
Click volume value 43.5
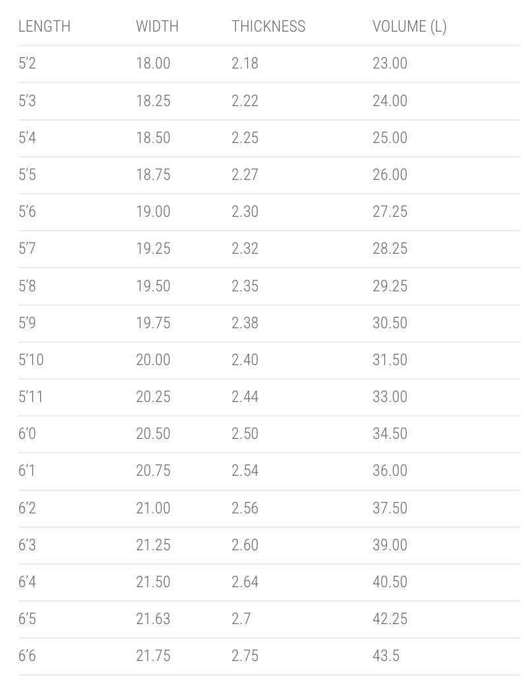[x=386, y=656]
